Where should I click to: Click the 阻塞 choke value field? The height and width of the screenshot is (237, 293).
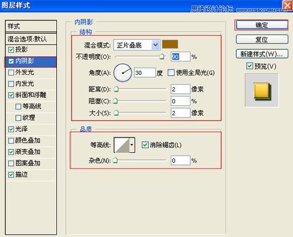tap(180, 101)
